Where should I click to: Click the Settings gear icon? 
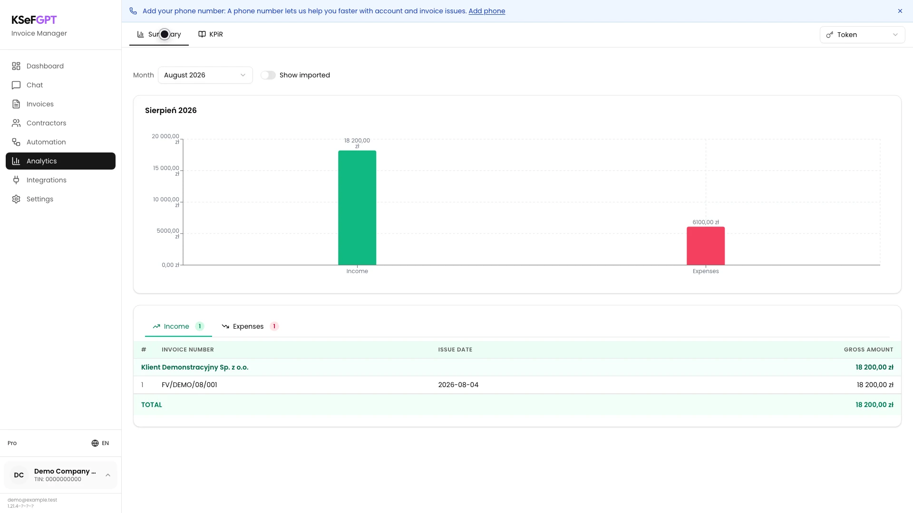(x=16, y=199)
